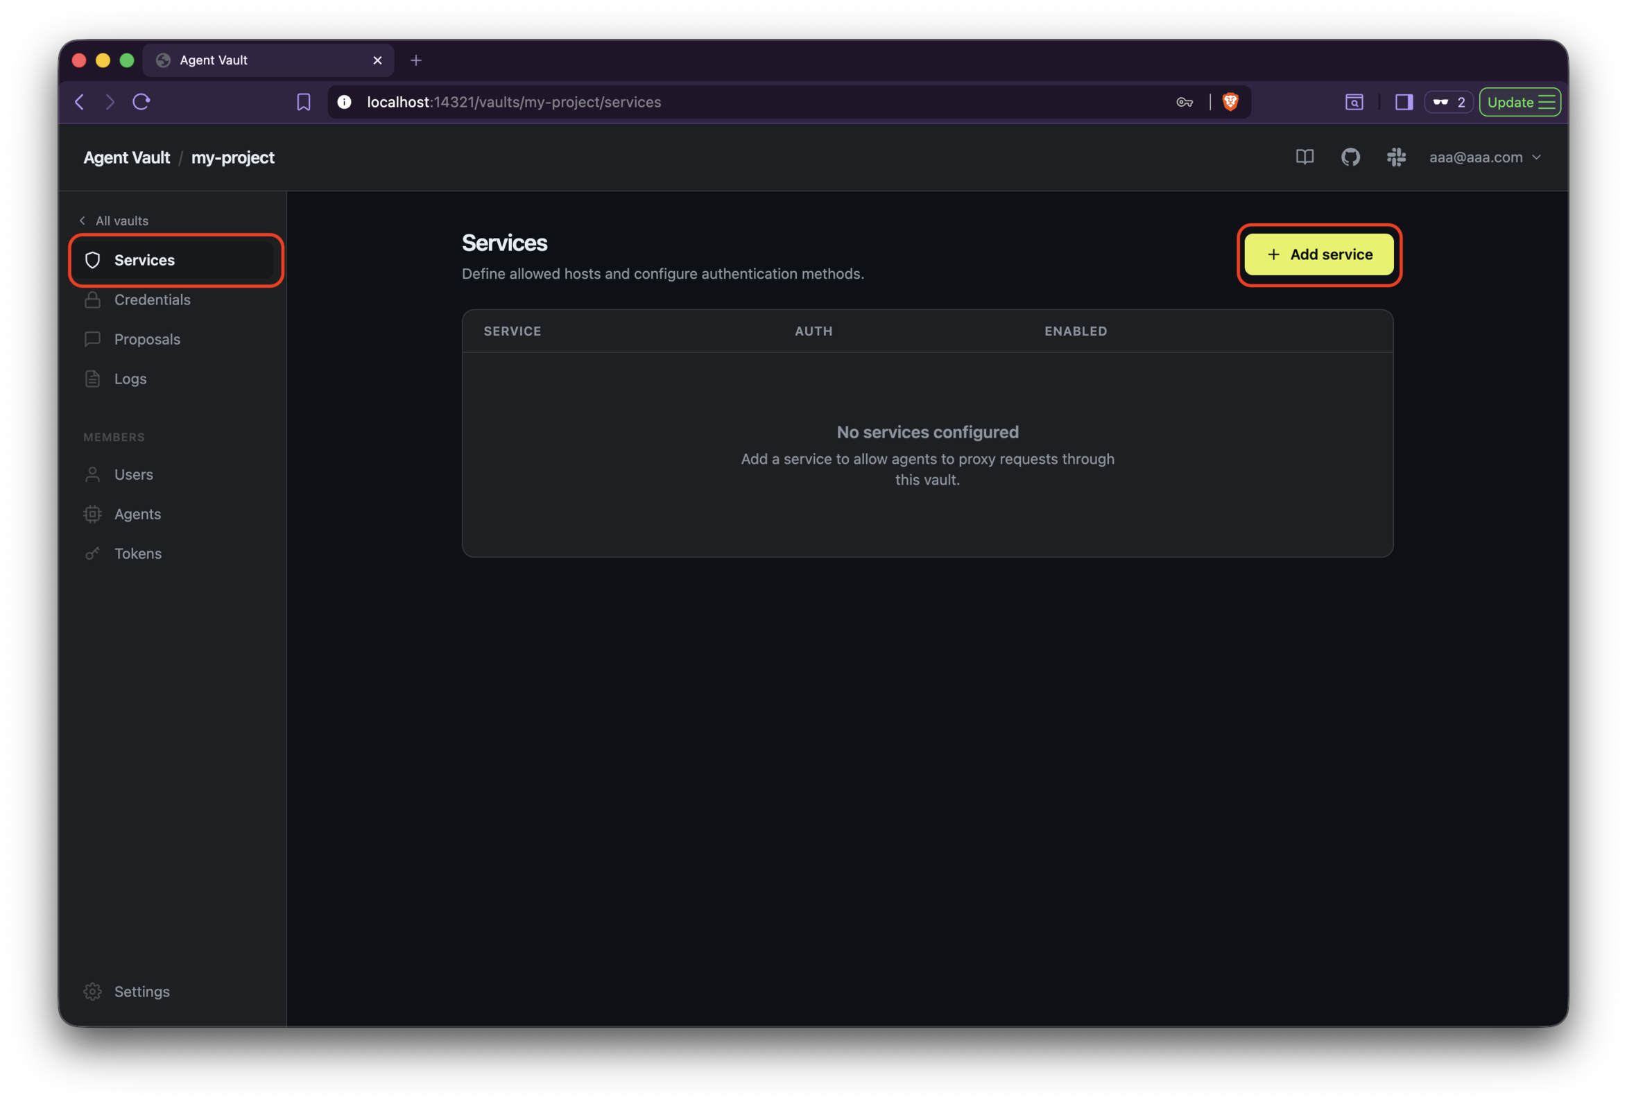Viewport: 1627px width, 1104px height.
Task: Expand the aaa@aaa.com account menu
Action: click(1485, 157)
